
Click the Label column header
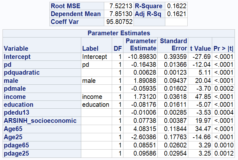[90, 49]
